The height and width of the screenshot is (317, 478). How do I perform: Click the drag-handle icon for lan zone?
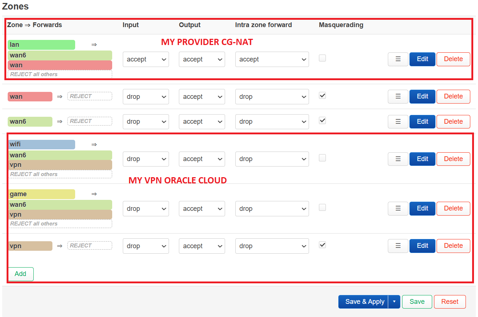(398, 59)
